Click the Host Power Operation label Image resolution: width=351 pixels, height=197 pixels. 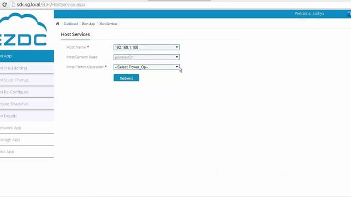pos(86,67)
